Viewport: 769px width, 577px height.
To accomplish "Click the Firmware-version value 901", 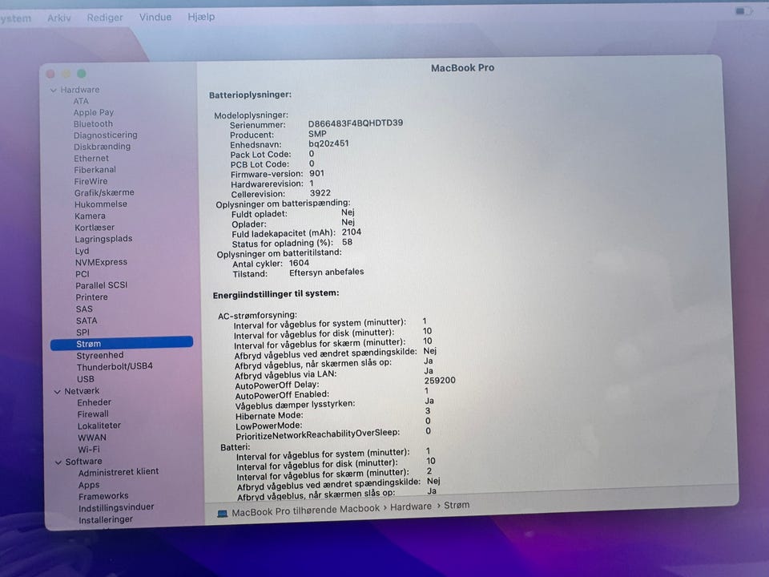I will (317, 173).
